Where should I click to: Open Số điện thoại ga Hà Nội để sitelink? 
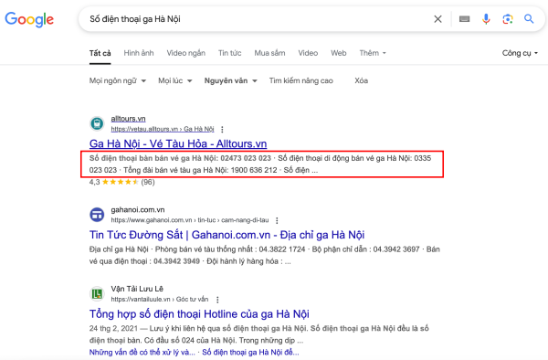coord(250,353)
